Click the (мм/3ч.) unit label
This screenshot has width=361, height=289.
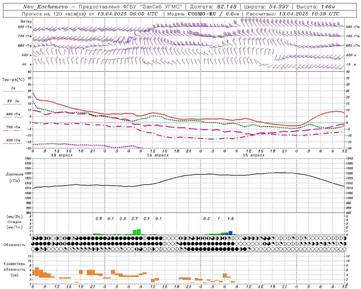point(14,216)
